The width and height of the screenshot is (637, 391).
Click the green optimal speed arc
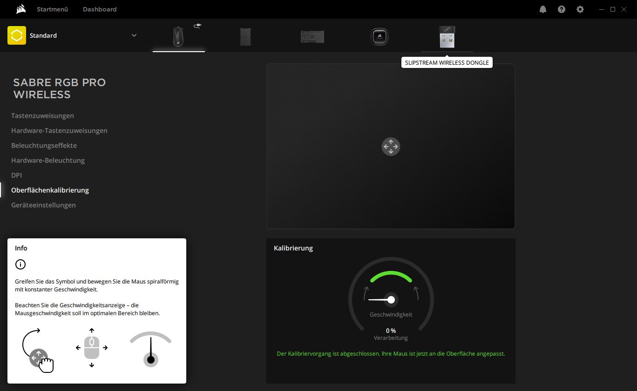(x=391, y=276)
